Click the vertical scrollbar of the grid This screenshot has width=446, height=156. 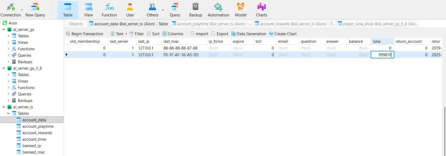(444, 131)
